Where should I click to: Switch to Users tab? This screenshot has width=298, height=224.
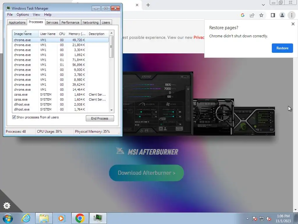[106, 22]
